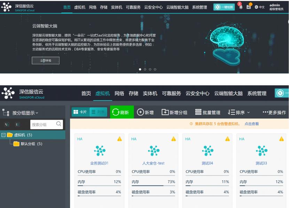This screenshot has width=289, height=208.
Task: Select the fourth banner carousel dot
Action: pyautogui.click(x=155, y=69)
